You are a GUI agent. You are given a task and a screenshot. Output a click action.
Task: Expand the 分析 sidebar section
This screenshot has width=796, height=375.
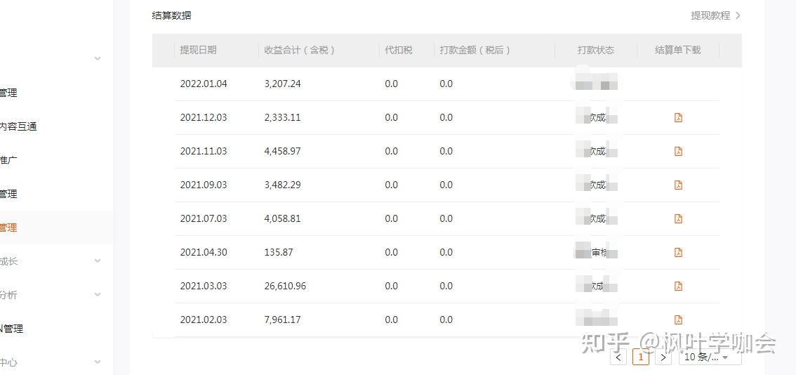[x=98, y=295]
